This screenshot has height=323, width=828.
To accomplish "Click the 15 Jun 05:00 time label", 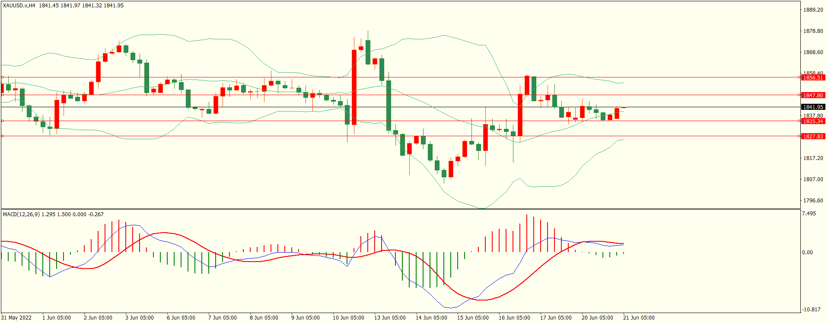I will tap(473, 318).
